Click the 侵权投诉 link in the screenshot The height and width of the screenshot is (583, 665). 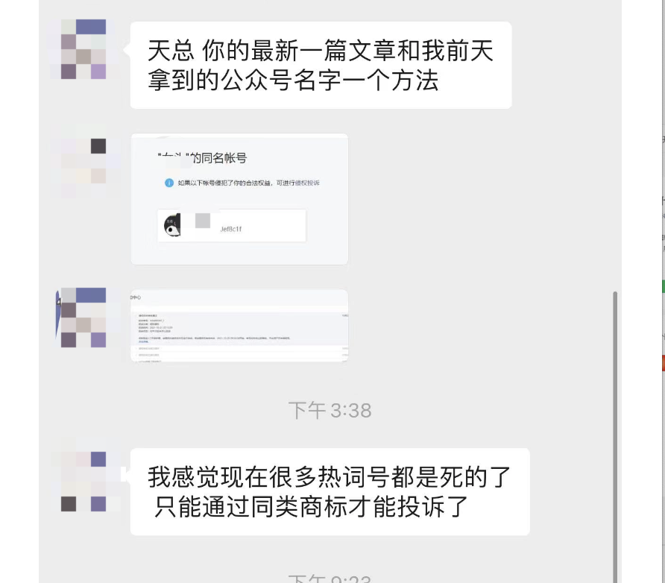click(x=307, y=183)
